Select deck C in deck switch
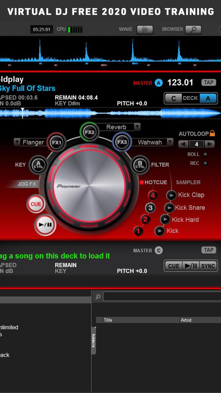 tap(174, 99)
